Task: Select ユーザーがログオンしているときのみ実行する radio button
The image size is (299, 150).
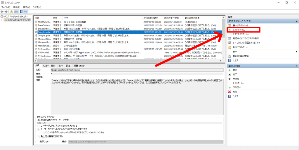Action: (39, 126)
